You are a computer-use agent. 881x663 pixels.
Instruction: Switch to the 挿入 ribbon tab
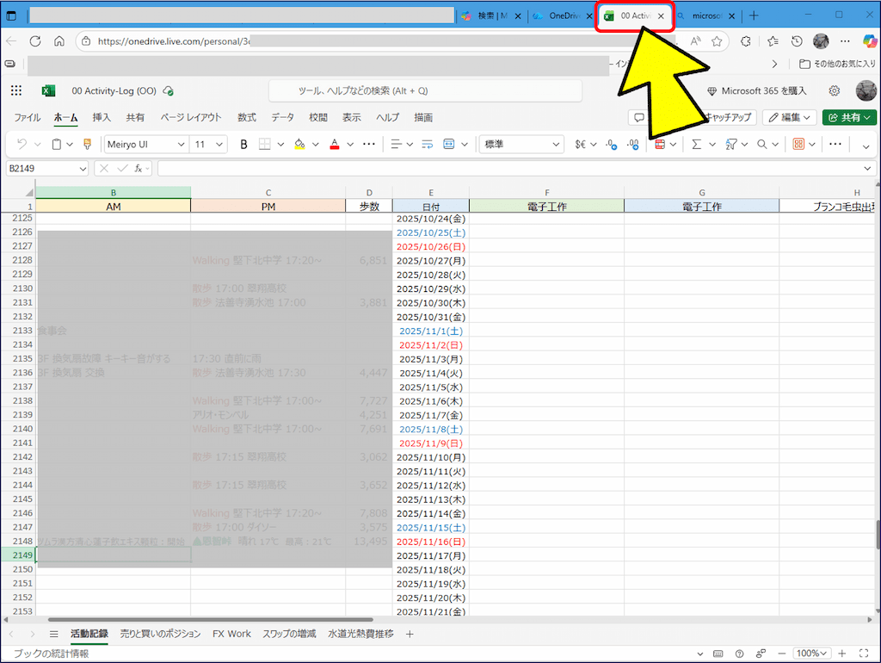[x=100, y=117]
